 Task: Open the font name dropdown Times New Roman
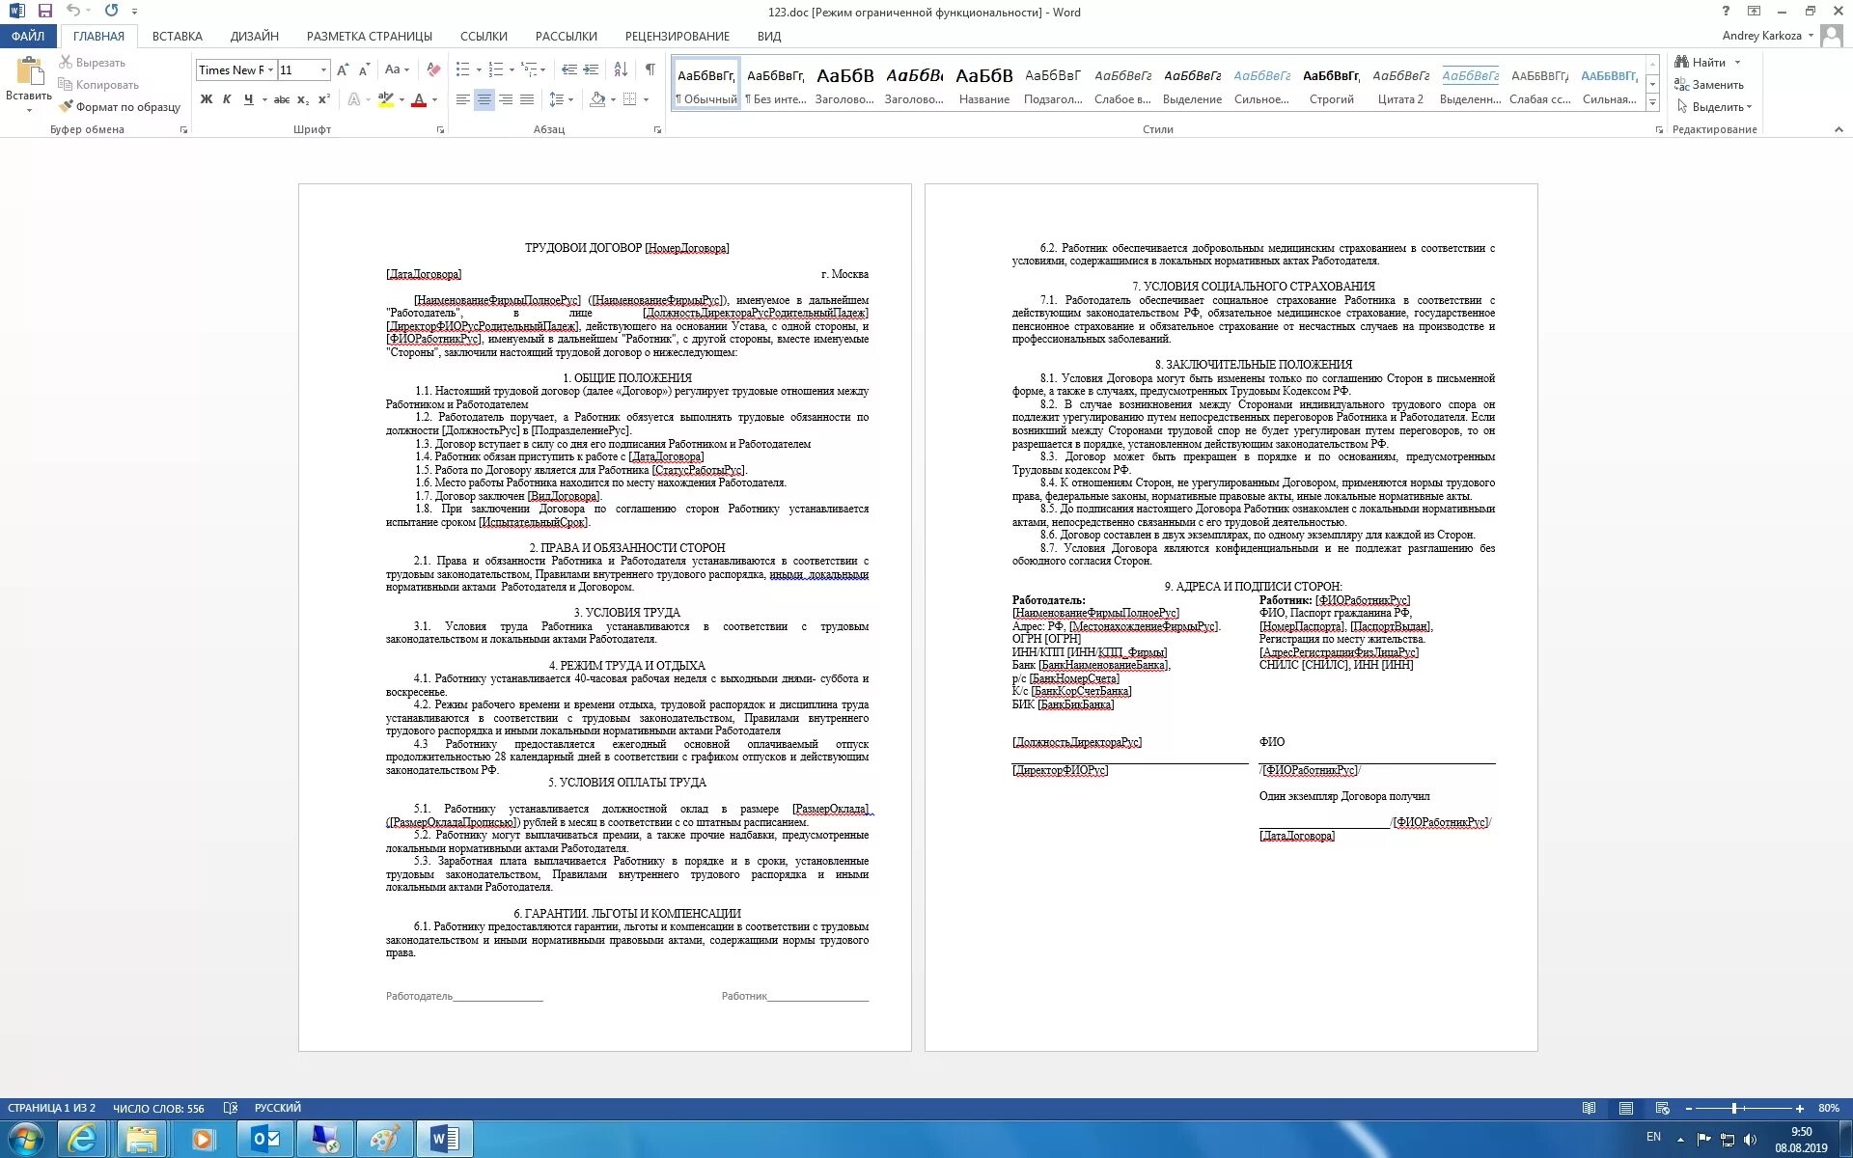point(271,69)
